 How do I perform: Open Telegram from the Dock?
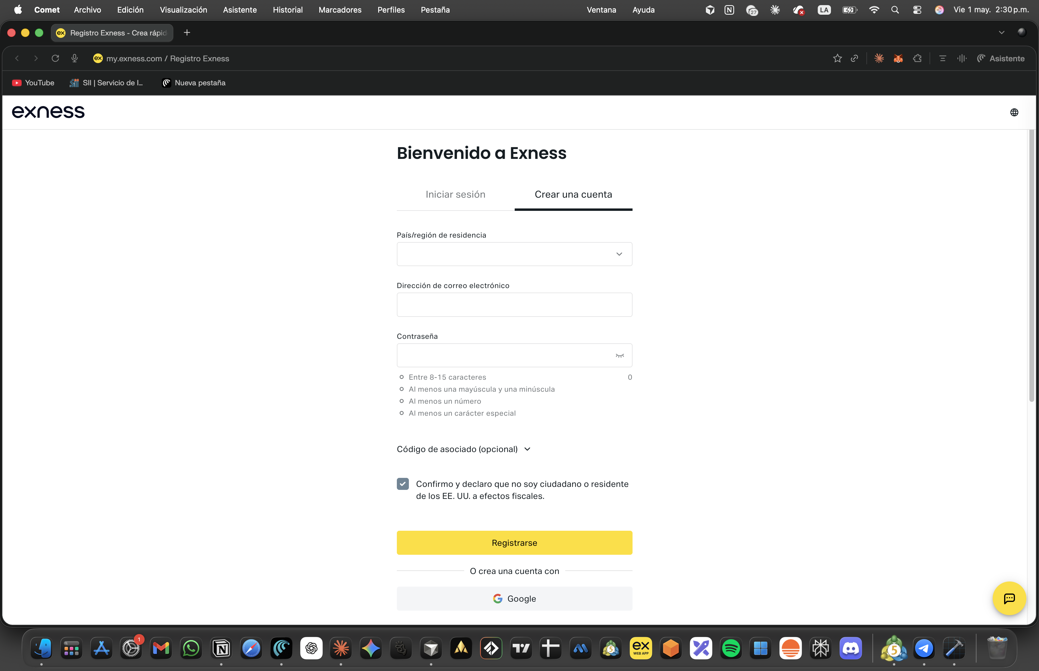tap(924, 648)
